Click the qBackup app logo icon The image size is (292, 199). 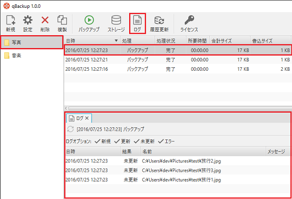(x=6, y=6)
